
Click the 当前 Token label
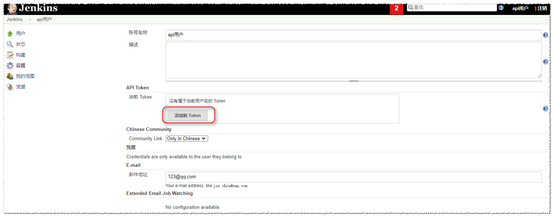(x=140, y=97)
